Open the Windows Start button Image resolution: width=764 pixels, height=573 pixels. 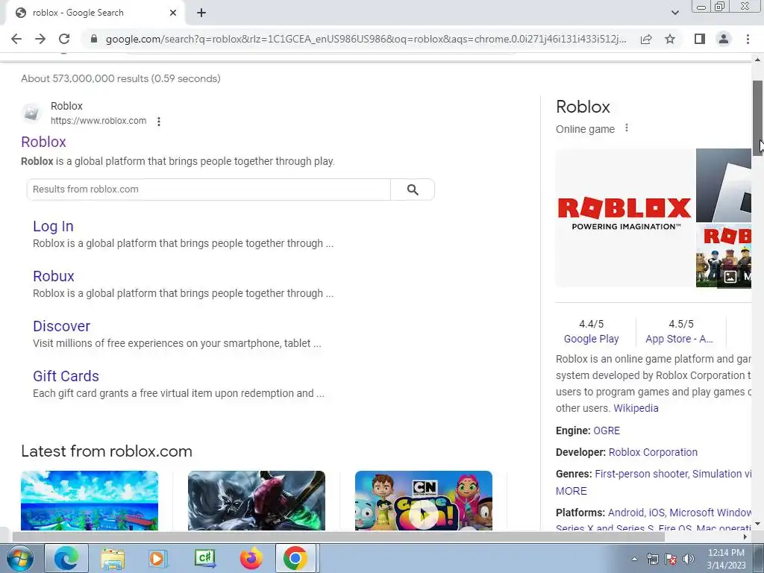pyautogui.click(x=19, y=558)
